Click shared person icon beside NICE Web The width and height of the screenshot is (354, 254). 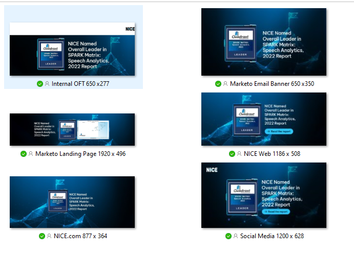click(239, 154)
